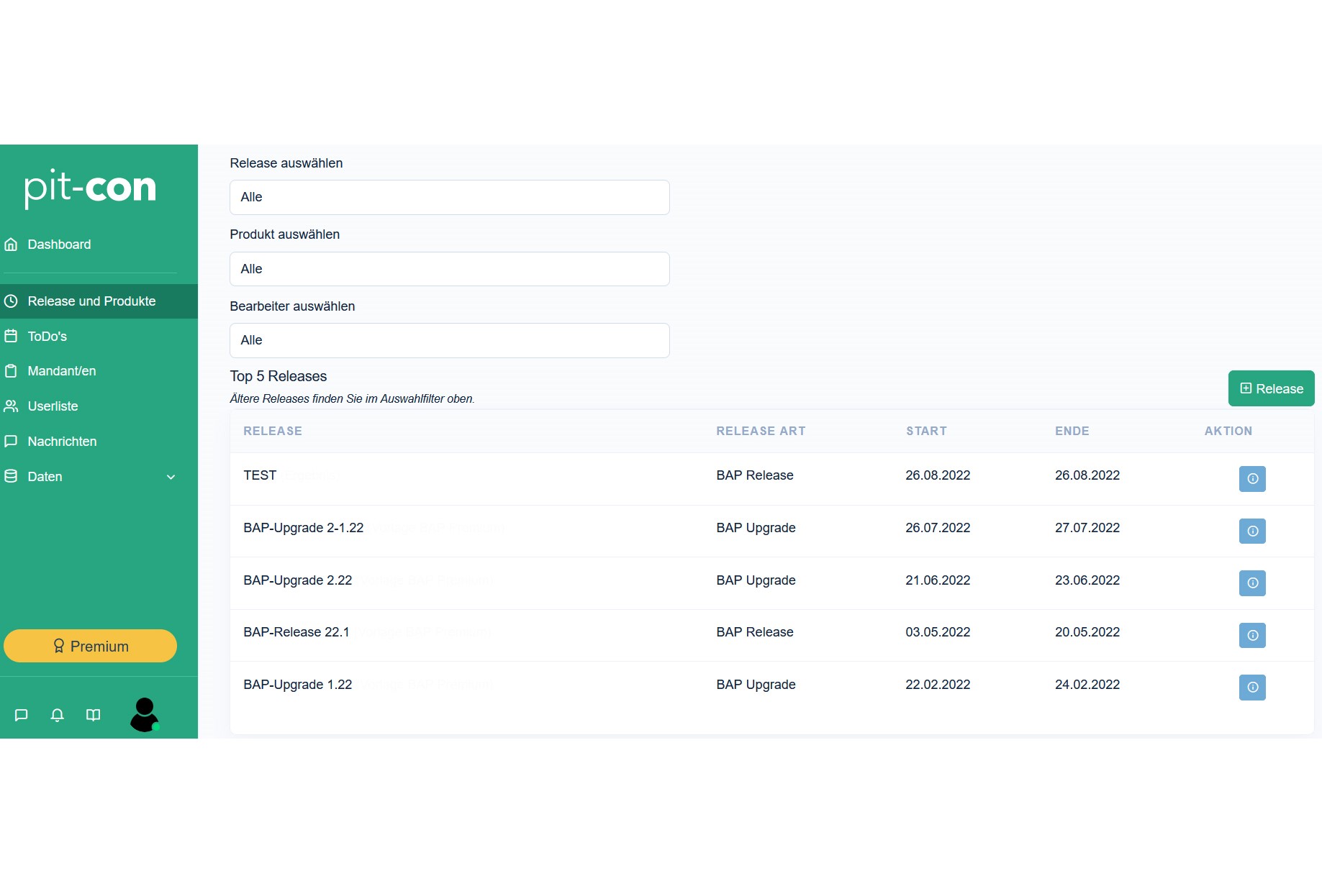Click the yellow Premium button
The height and width of the screenshot is (881, 1322).
tap(90, 647)
